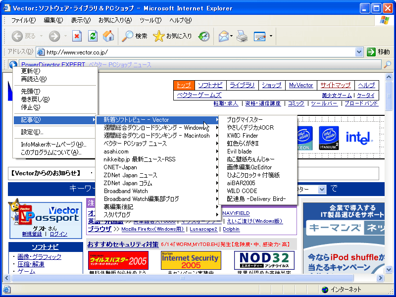Click the horizontal scrollbar right arrow
396x297 pixels.
pyautogui.click(x=380, y=278)
